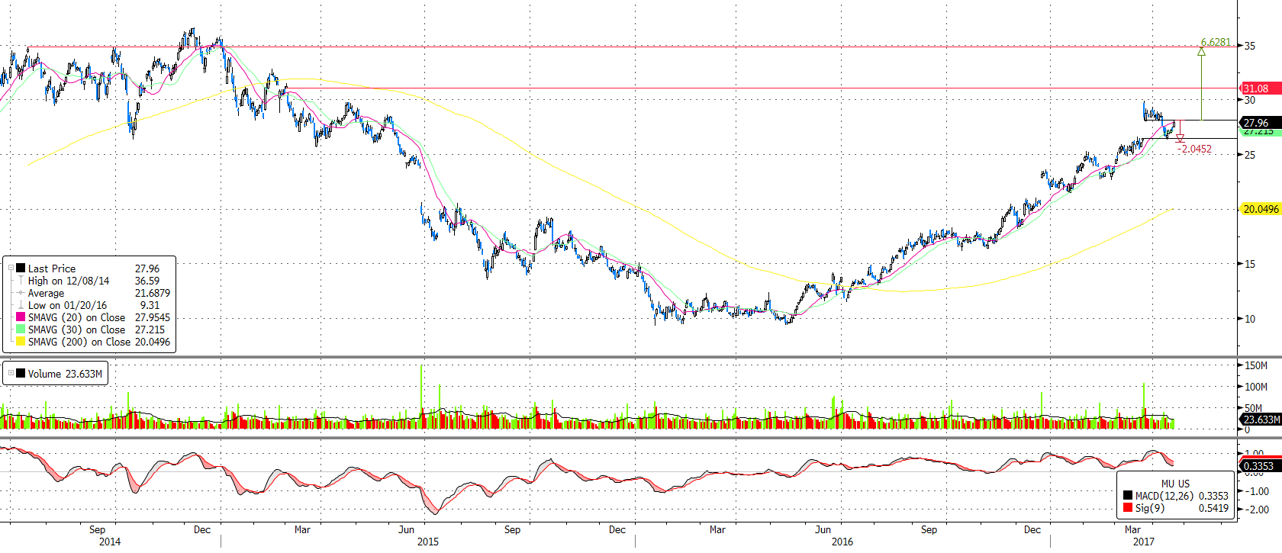The height and width of the screenshot is (553, 1282).
Task: Click the 'Volume 23.633M' legend label
Action: (x=65, y=374)
